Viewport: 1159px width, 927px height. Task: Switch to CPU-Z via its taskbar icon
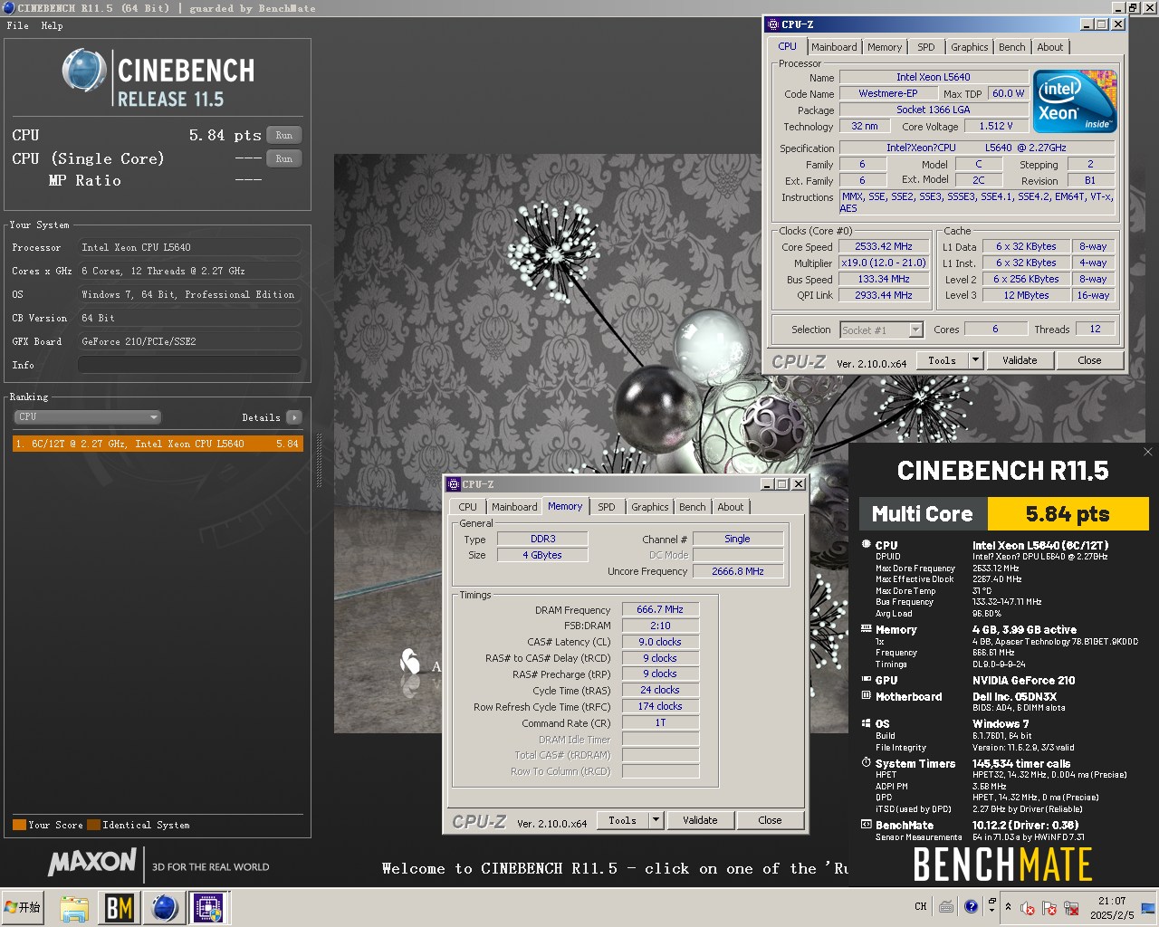point(208,907)
